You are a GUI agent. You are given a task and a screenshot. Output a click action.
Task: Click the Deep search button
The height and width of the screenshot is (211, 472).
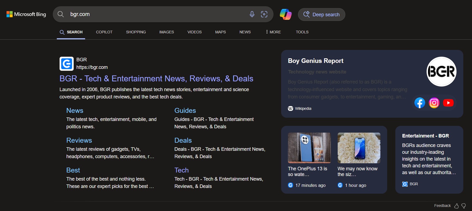(x=322, y=14)
